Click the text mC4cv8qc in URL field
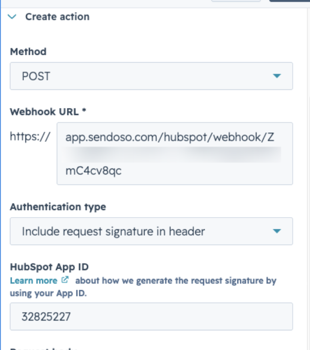The width and height of the screenshot is (310, 350). point(93,171)
